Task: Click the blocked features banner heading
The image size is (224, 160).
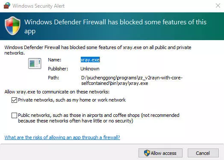Action: 115,26
